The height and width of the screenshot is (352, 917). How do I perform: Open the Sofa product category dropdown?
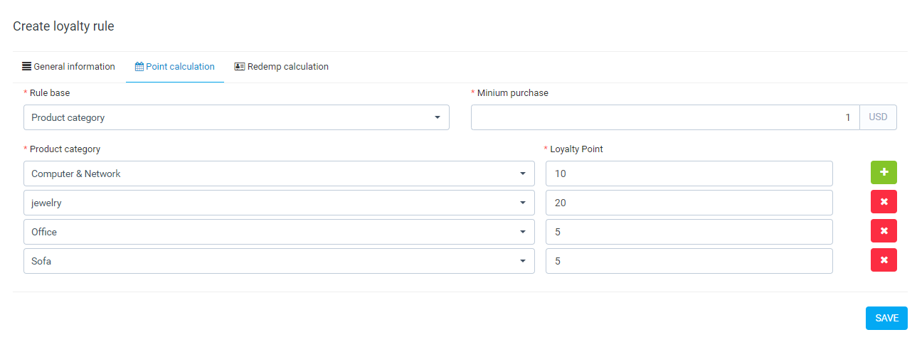[279, 261]
